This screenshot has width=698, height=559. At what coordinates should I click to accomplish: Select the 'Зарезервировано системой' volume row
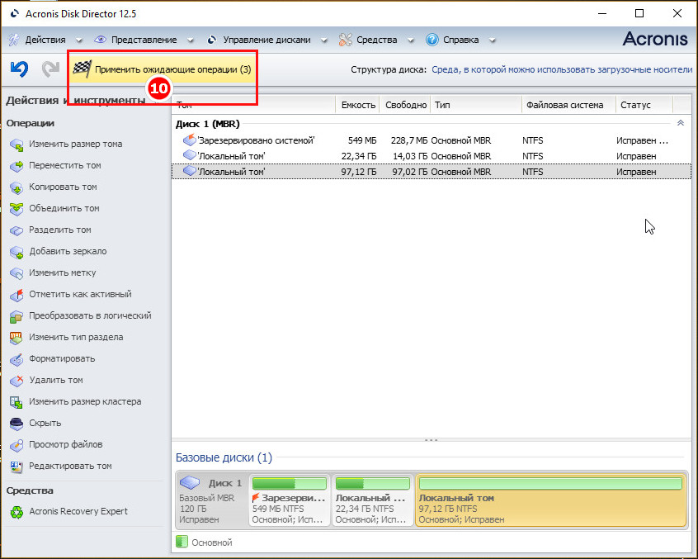pos(432,140)
